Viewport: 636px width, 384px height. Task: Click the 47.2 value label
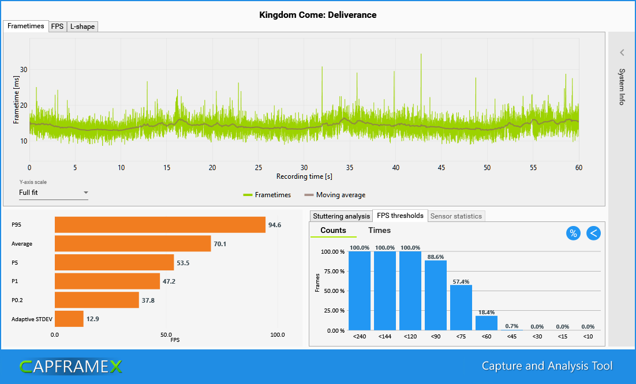coord(169,281)
